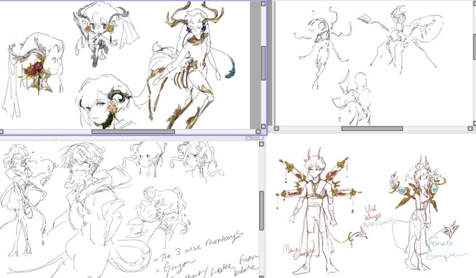The height and width of the screenshot is (278, 476).
Task: Click scroll-up arrow in top-left canvas window
Action: [263, 4]
